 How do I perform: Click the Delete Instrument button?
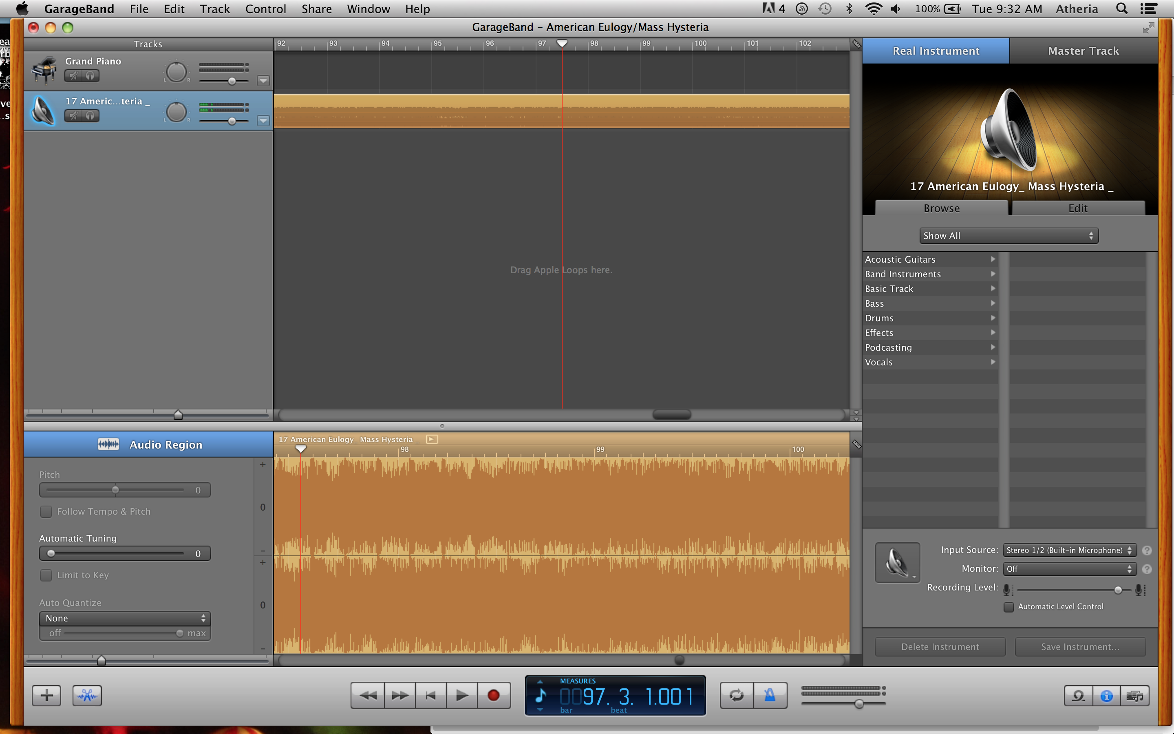click(940, 647)
